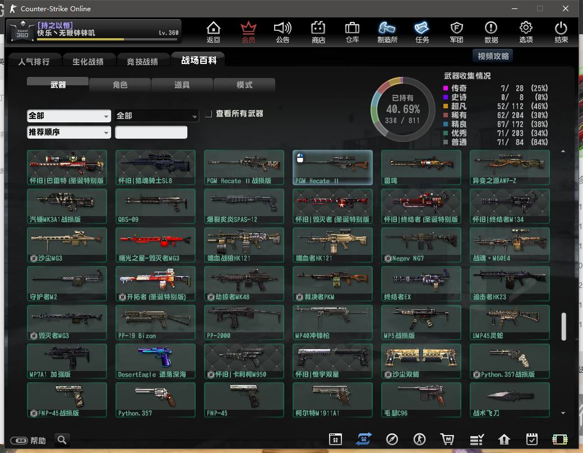Select the 柯尔特M1911A1 pistol card
The width and height of the screenshot is (583, 453).
(332, 400)
